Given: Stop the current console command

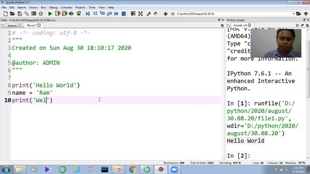Looking at the screenshot, I should 297,26.
